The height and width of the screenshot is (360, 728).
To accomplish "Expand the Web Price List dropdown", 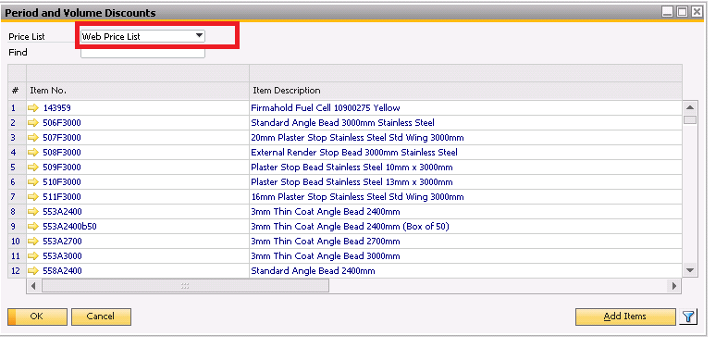I will (x=199, y=36).
